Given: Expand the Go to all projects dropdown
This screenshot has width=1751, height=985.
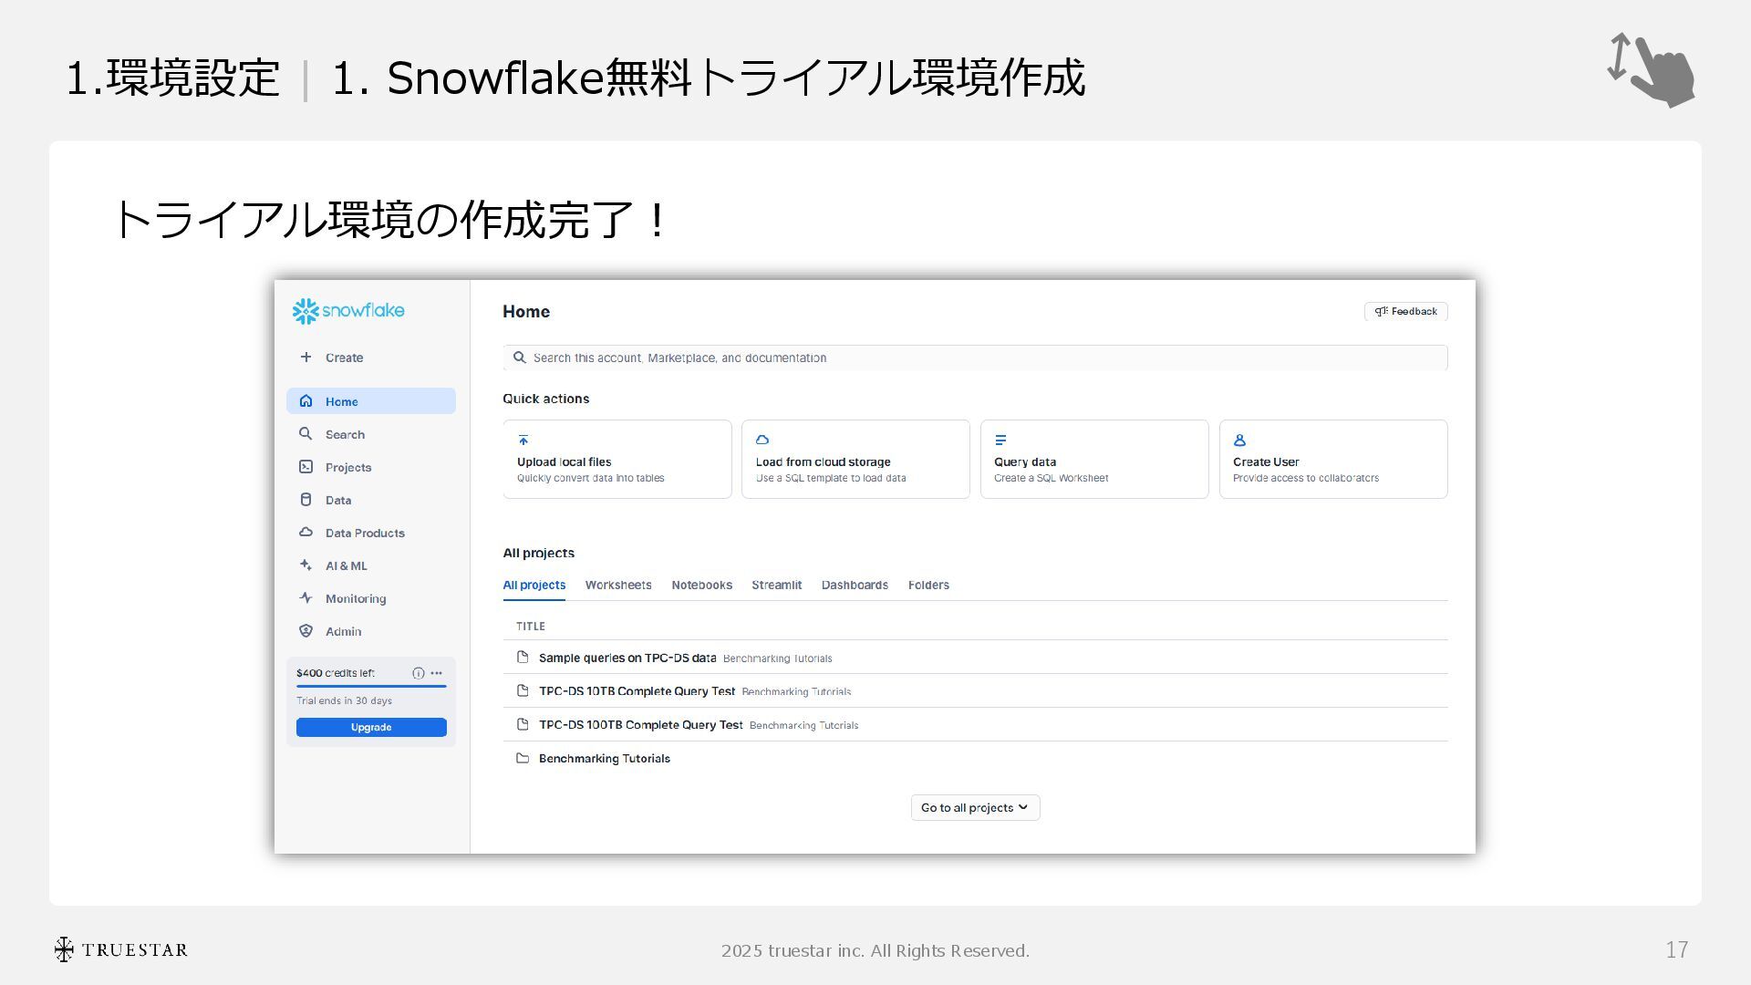Looking at the screenshot, I should (975, 807).
